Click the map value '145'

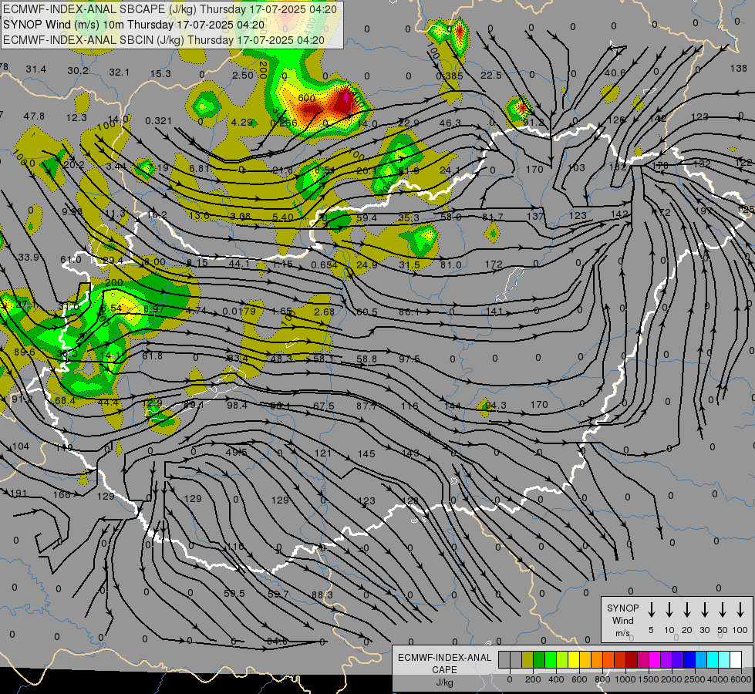[x=366, y=453]
